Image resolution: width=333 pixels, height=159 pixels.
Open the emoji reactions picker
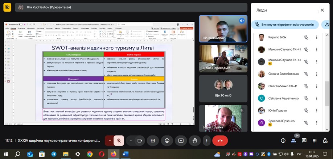pyautogui.click(x=167, y=141)
